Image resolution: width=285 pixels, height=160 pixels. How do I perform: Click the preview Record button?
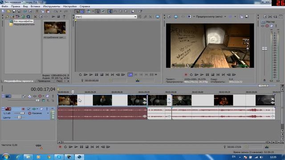click(x=186, y=75)
